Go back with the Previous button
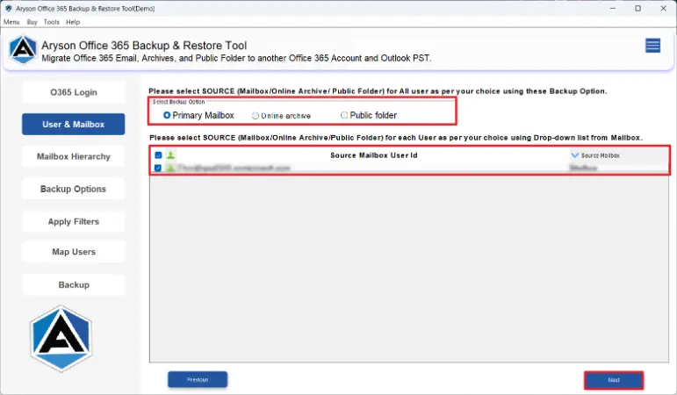677x395 pixels. [198, 380]
